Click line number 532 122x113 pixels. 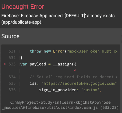click(12, 58)
